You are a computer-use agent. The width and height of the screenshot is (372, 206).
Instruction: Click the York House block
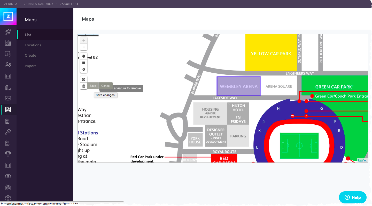195,140
